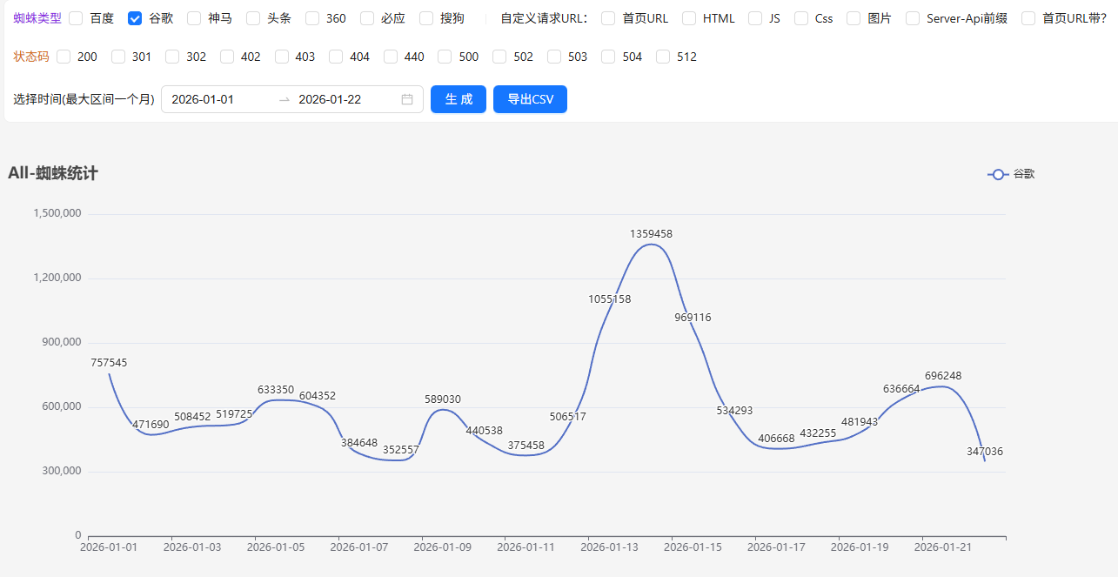Click the 谷歌 legend circle icon
The width and height of the screenshot is (1118, 577).
pos(997,174)
